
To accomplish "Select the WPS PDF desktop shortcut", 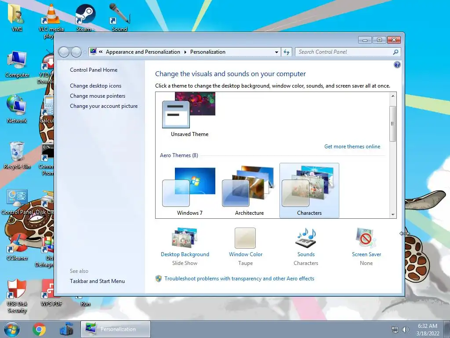I will point(51,293).
